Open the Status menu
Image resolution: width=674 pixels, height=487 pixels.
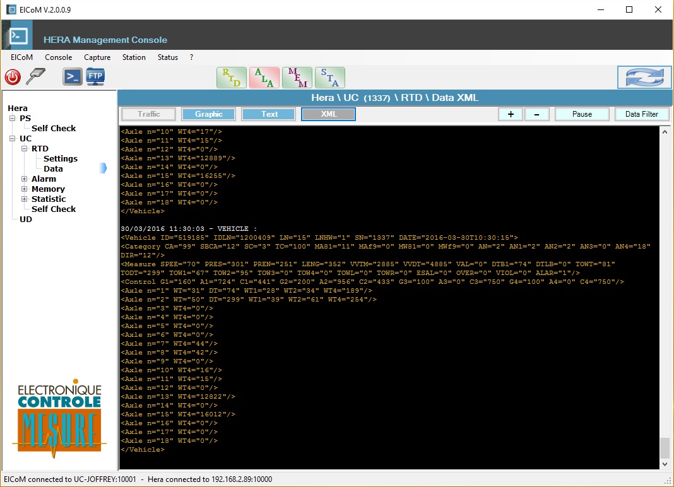pos(168,57)
